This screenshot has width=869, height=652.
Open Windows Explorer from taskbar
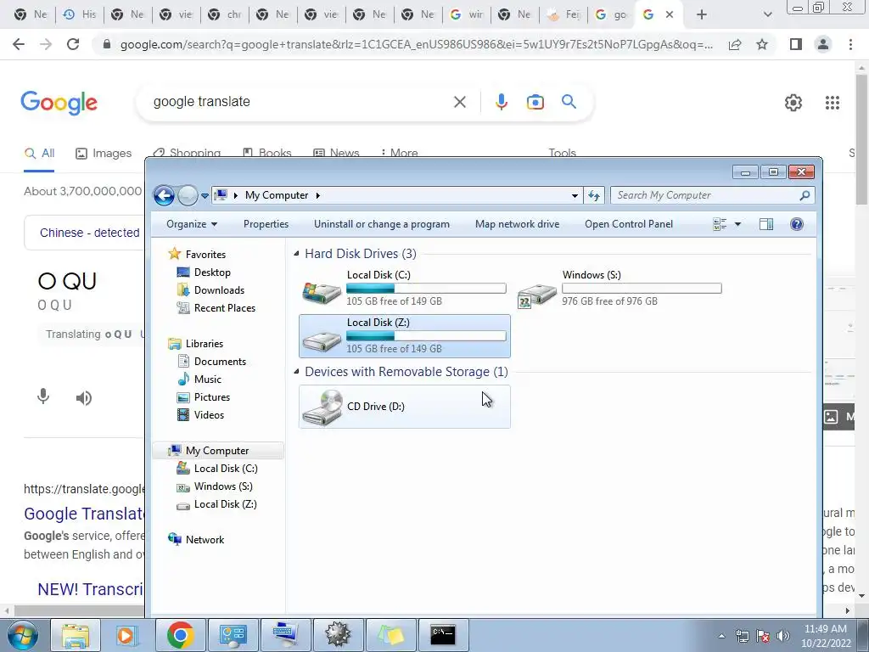pyautogui.click(x=76, y=635)
